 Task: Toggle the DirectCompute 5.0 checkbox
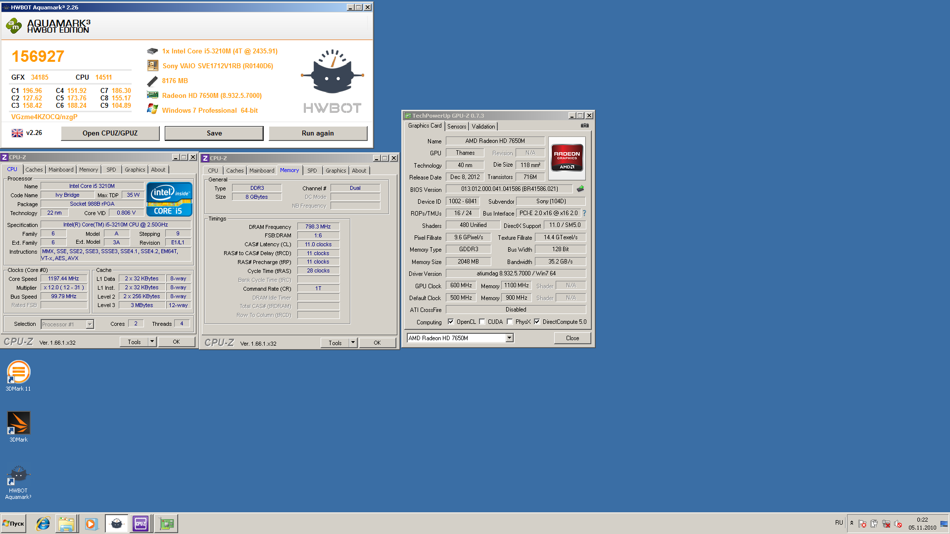(537, 321)
